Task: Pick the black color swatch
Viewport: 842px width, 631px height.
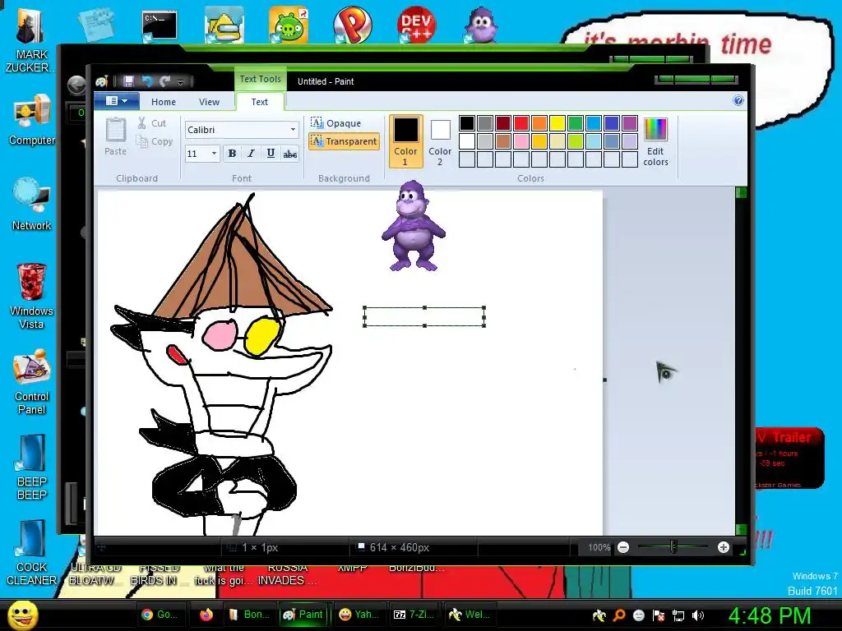Action: point(467,123)
